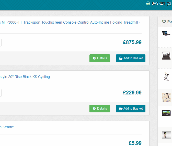Click basket icon on treadmill Add to Basket
This screenshot has width=172, height=146.
121,58
